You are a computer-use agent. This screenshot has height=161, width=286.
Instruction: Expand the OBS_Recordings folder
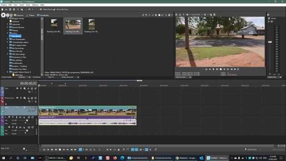8,54
